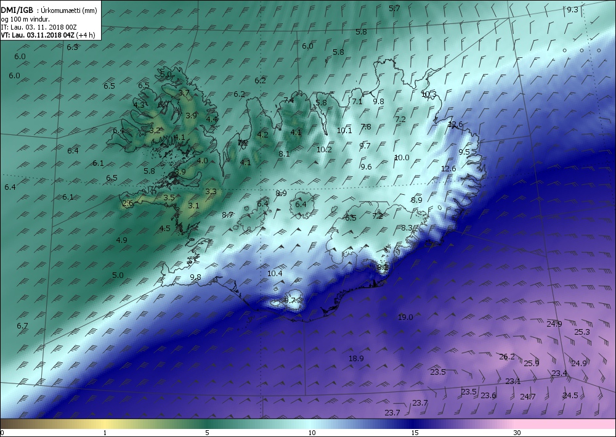Image resolution: width=616 pixels, height=437 pixels.
Task: Click the map value 18.9
Action: click(x=356, y=358)
